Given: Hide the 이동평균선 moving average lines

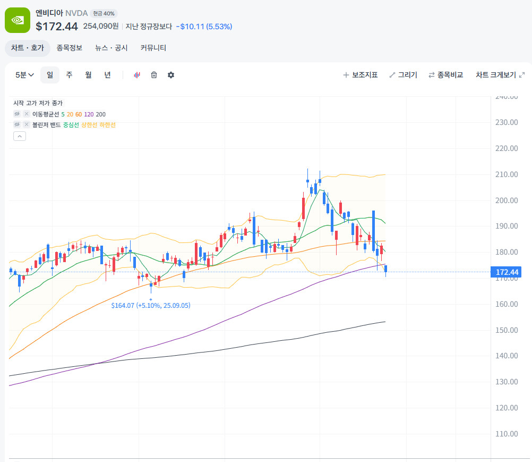Looking at the screenshot, I should click(17, 114).
